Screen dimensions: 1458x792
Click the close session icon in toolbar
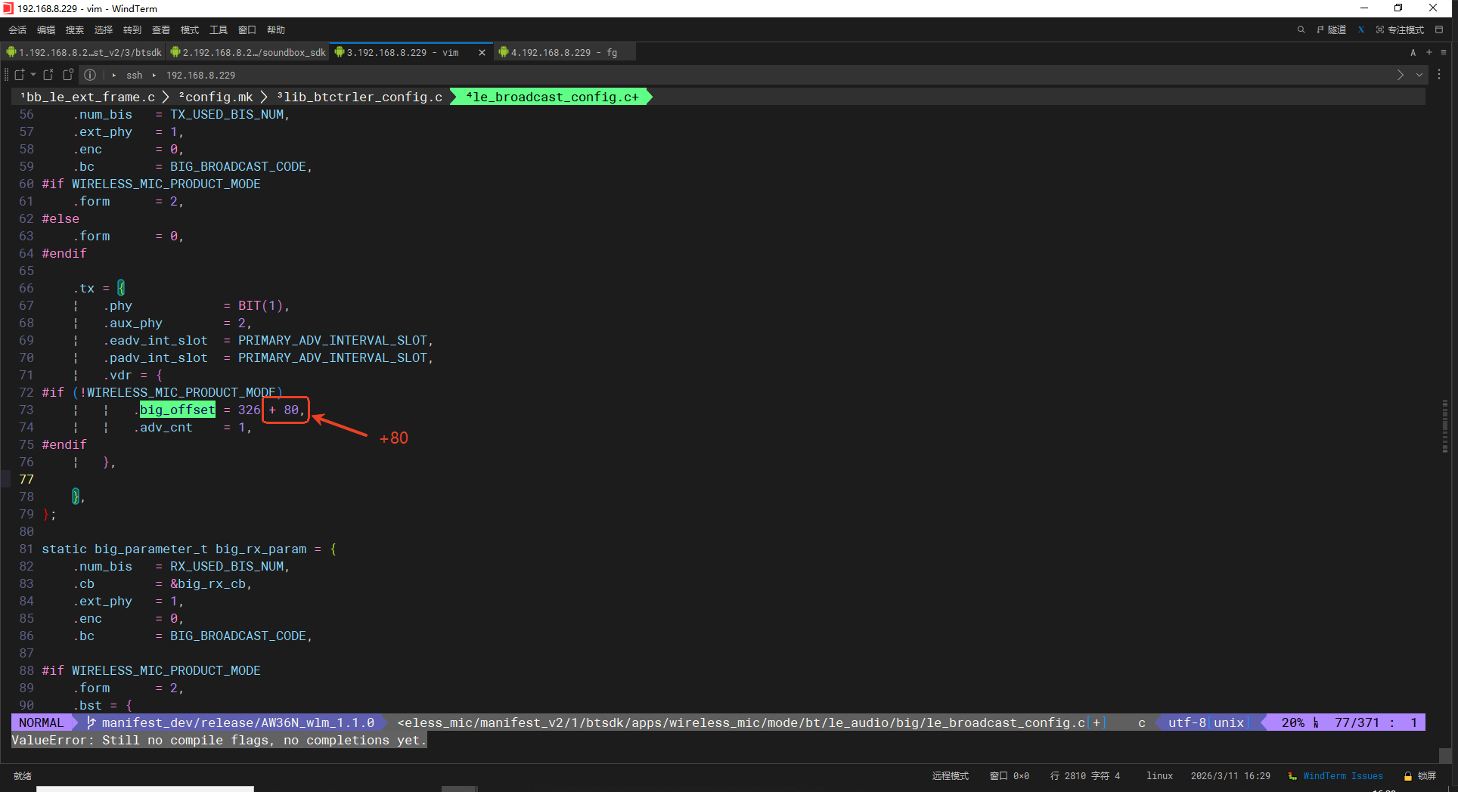(x=48, y=75)
